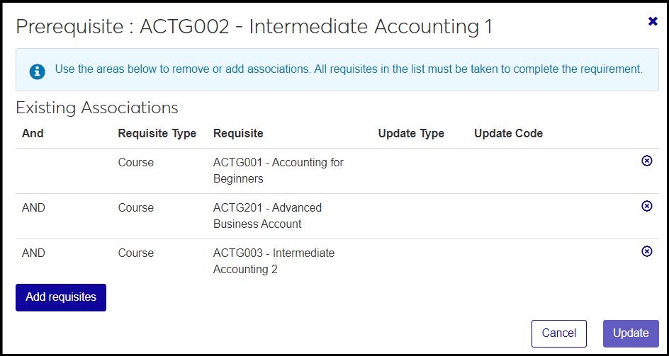The image size is (669, 356).
Task: Click the Existing Associations heading
Action: coord(97,108)
